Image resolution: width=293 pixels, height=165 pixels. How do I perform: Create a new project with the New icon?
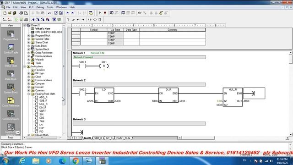tap(5, 13)
